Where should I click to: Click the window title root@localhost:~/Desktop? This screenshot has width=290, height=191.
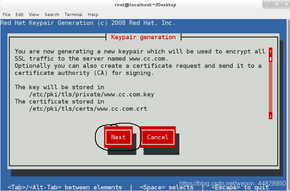point(145,5)
